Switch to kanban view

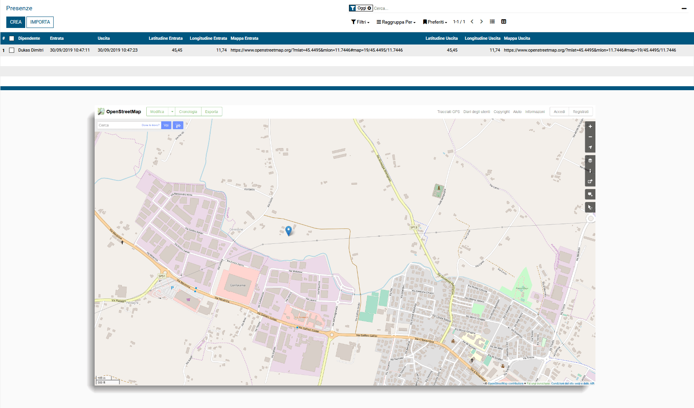(504, 22)
